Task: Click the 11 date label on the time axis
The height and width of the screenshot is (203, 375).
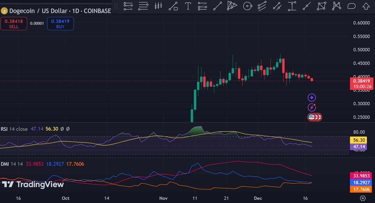Action: [x=195, y=198]
